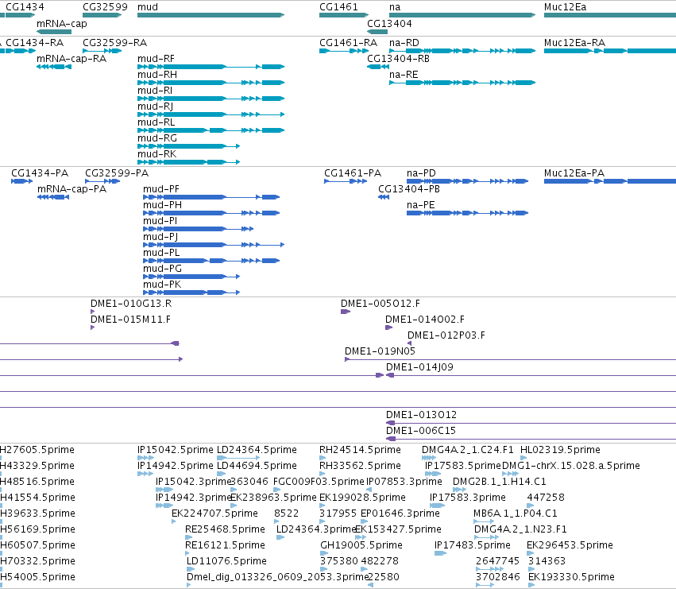
Task: Click BAC end DME1-015M11.F
Action: [x=92, y=327]
